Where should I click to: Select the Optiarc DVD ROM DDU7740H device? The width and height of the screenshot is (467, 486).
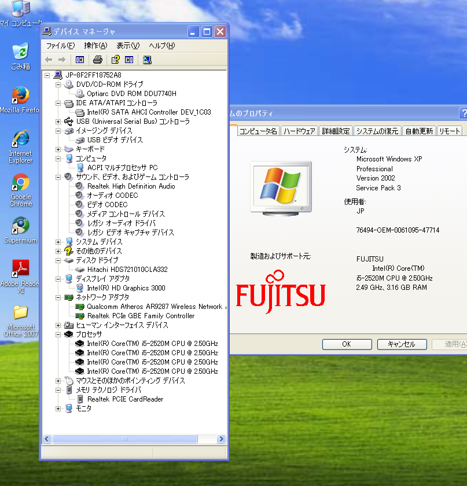point(131,94)
